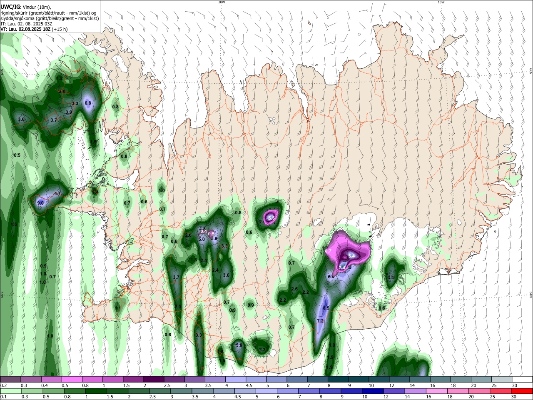Click the light pink 16 rain legend swatch
Screen dimensions: 533x400
click(x=436, y=391)
